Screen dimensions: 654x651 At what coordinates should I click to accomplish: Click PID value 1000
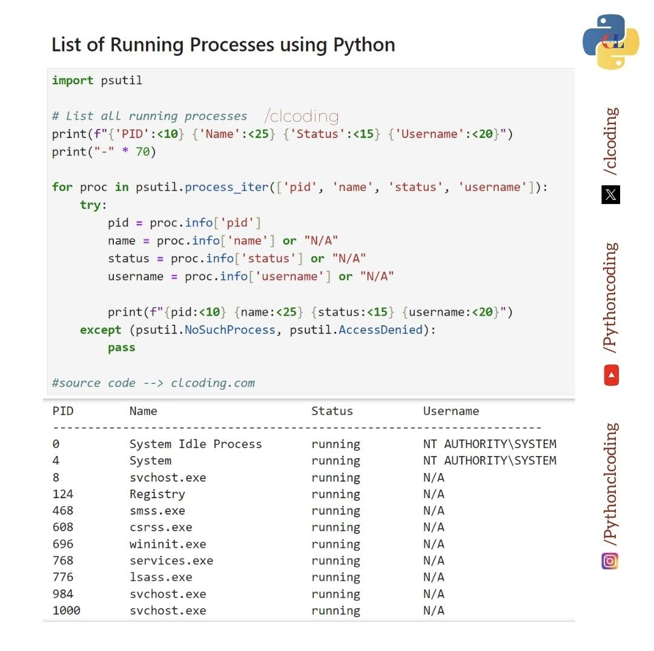click(x=67, y=610)
